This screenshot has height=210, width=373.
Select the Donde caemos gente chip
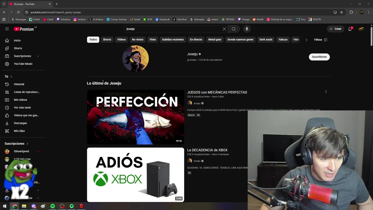240,40
